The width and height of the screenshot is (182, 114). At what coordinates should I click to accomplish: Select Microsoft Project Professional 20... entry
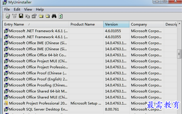click(x=38, y=103)
